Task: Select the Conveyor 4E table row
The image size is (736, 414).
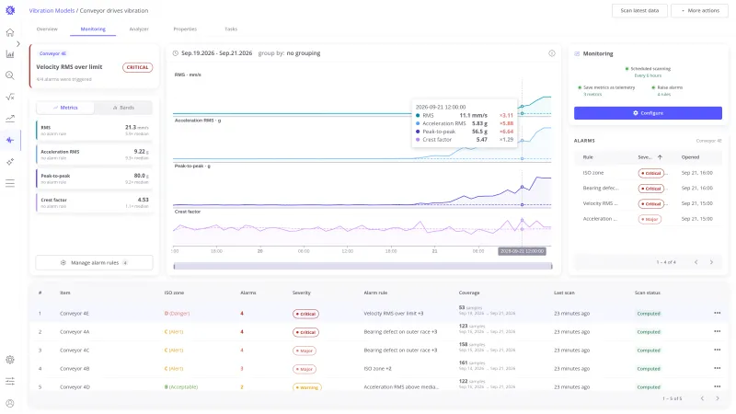Action: coord(378,313)
